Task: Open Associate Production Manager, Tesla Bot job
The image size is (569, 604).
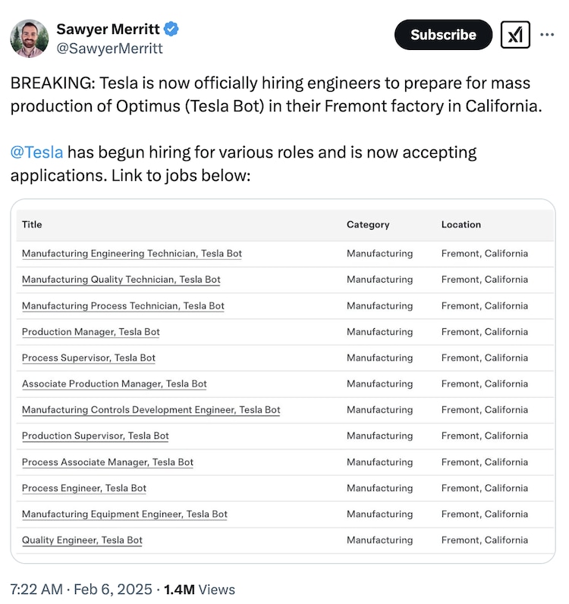Action: click(115, 384)
